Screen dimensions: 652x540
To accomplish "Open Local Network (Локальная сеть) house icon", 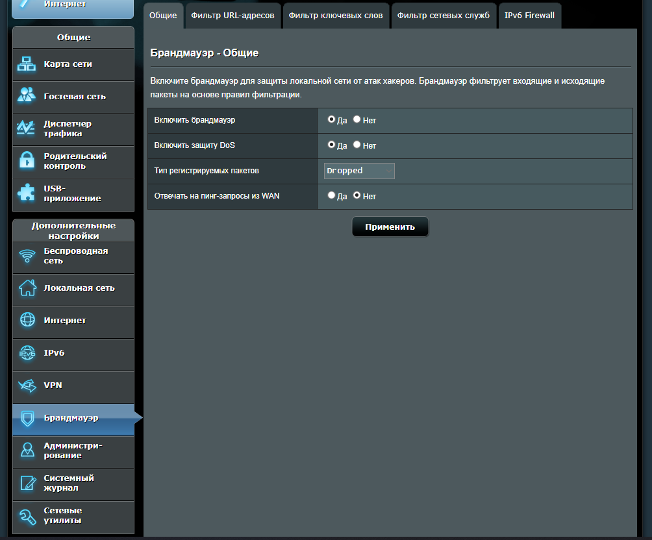I will pos(27,288).
